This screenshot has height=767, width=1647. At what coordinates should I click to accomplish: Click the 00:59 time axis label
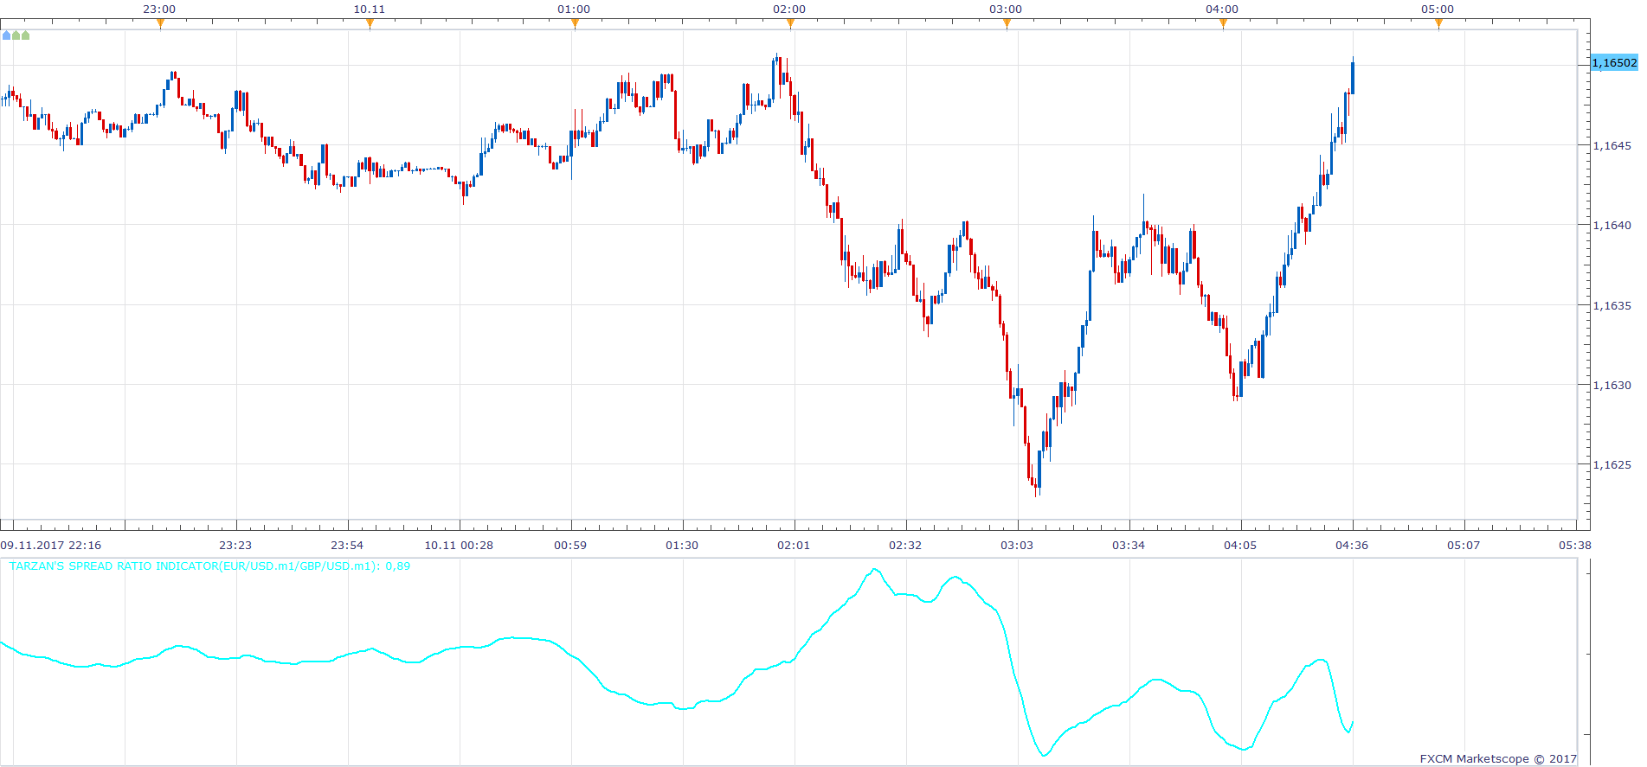click(x=570, y=545)
